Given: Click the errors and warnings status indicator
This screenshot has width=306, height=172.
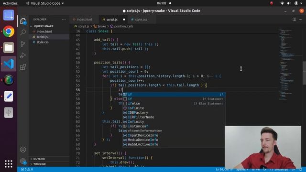Looking at the screenshot, I should (x=27, y=170).
